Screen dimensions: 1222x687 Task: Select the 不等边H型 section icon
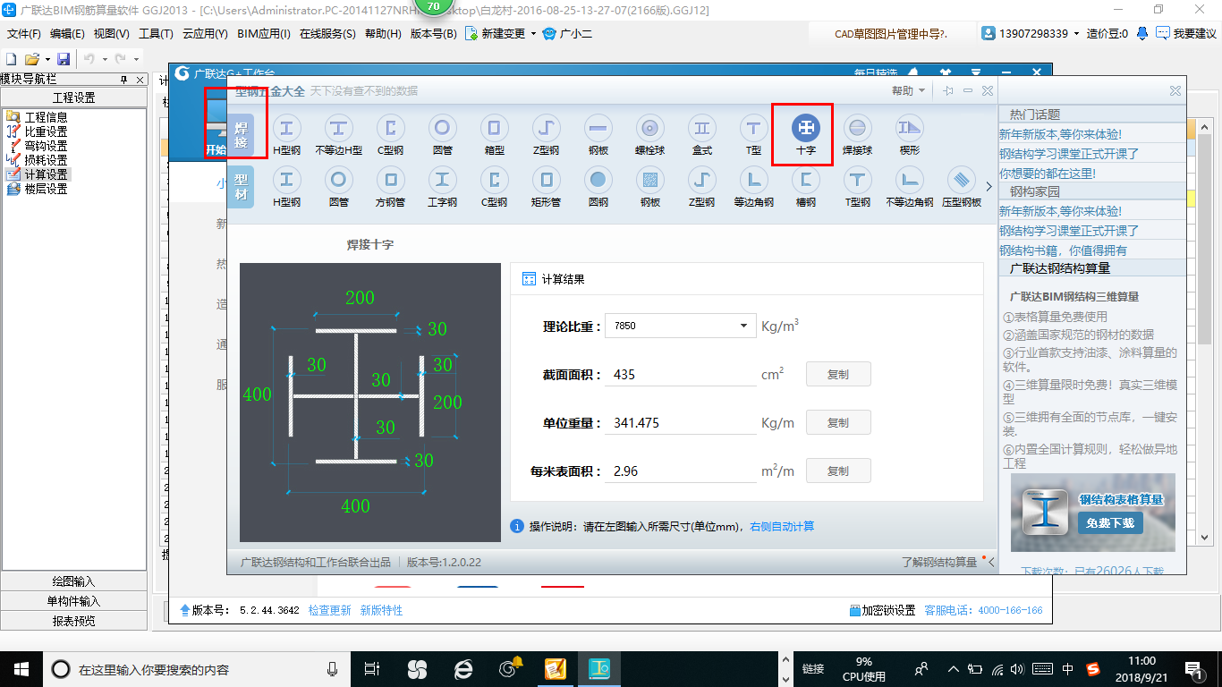339,128
